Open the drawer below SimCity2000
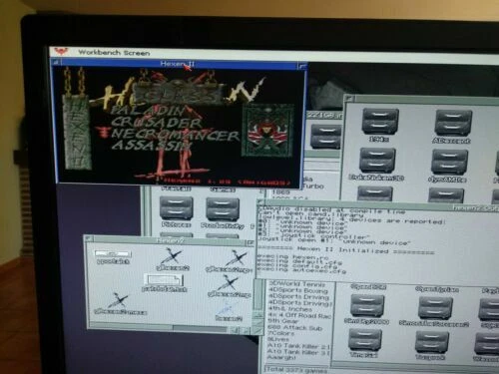The image size is (499, 374). pos(364,344)
